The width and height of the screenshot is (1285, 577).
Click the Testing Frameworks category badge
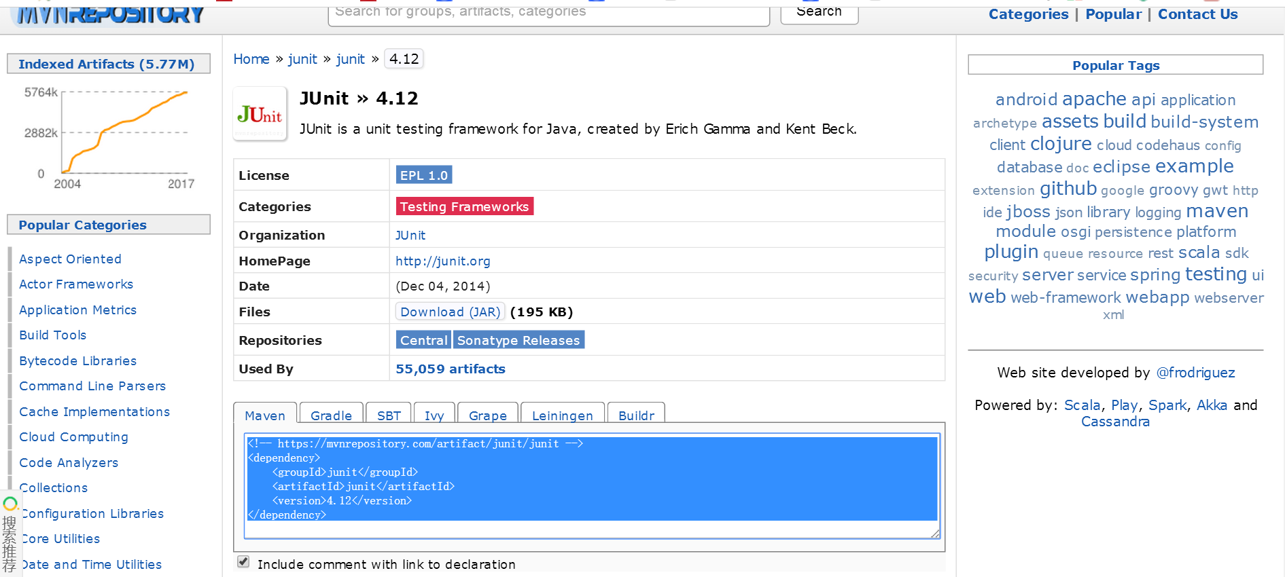click(x=465, y=206)
